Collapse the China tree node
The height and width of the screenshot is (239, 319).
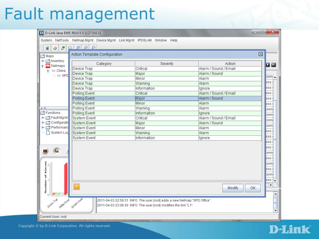click(48, 71)
